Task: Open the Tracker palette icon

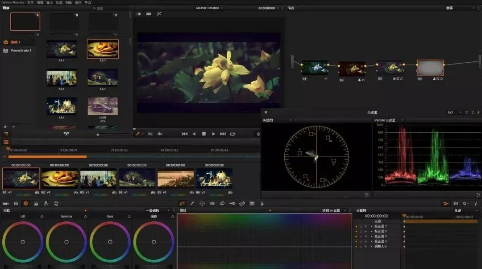Action: (x=212, y=204)
